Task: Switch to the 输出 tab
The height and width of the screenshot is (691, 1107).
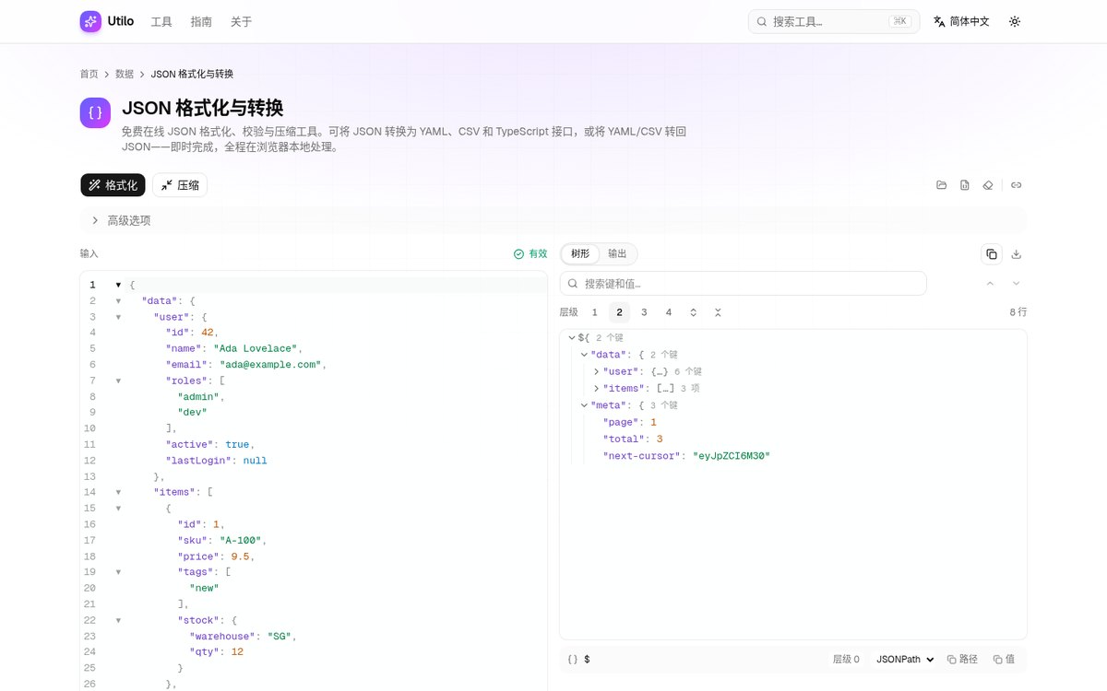Action: pyautogui.click(x=617, y=253)
